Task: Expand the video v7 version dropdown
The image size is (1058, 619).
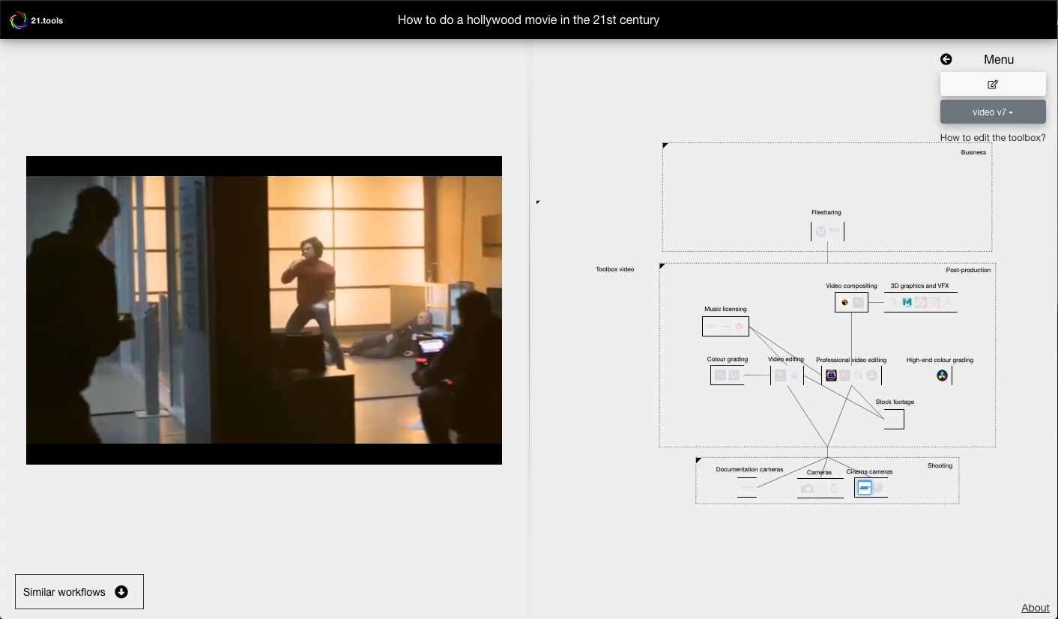Action: [x=993, y=112]
